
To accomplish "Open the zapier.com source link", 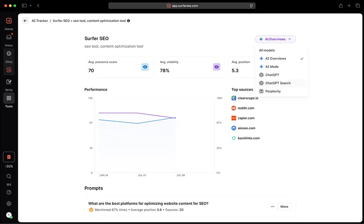I will click(x=246, y=118).
